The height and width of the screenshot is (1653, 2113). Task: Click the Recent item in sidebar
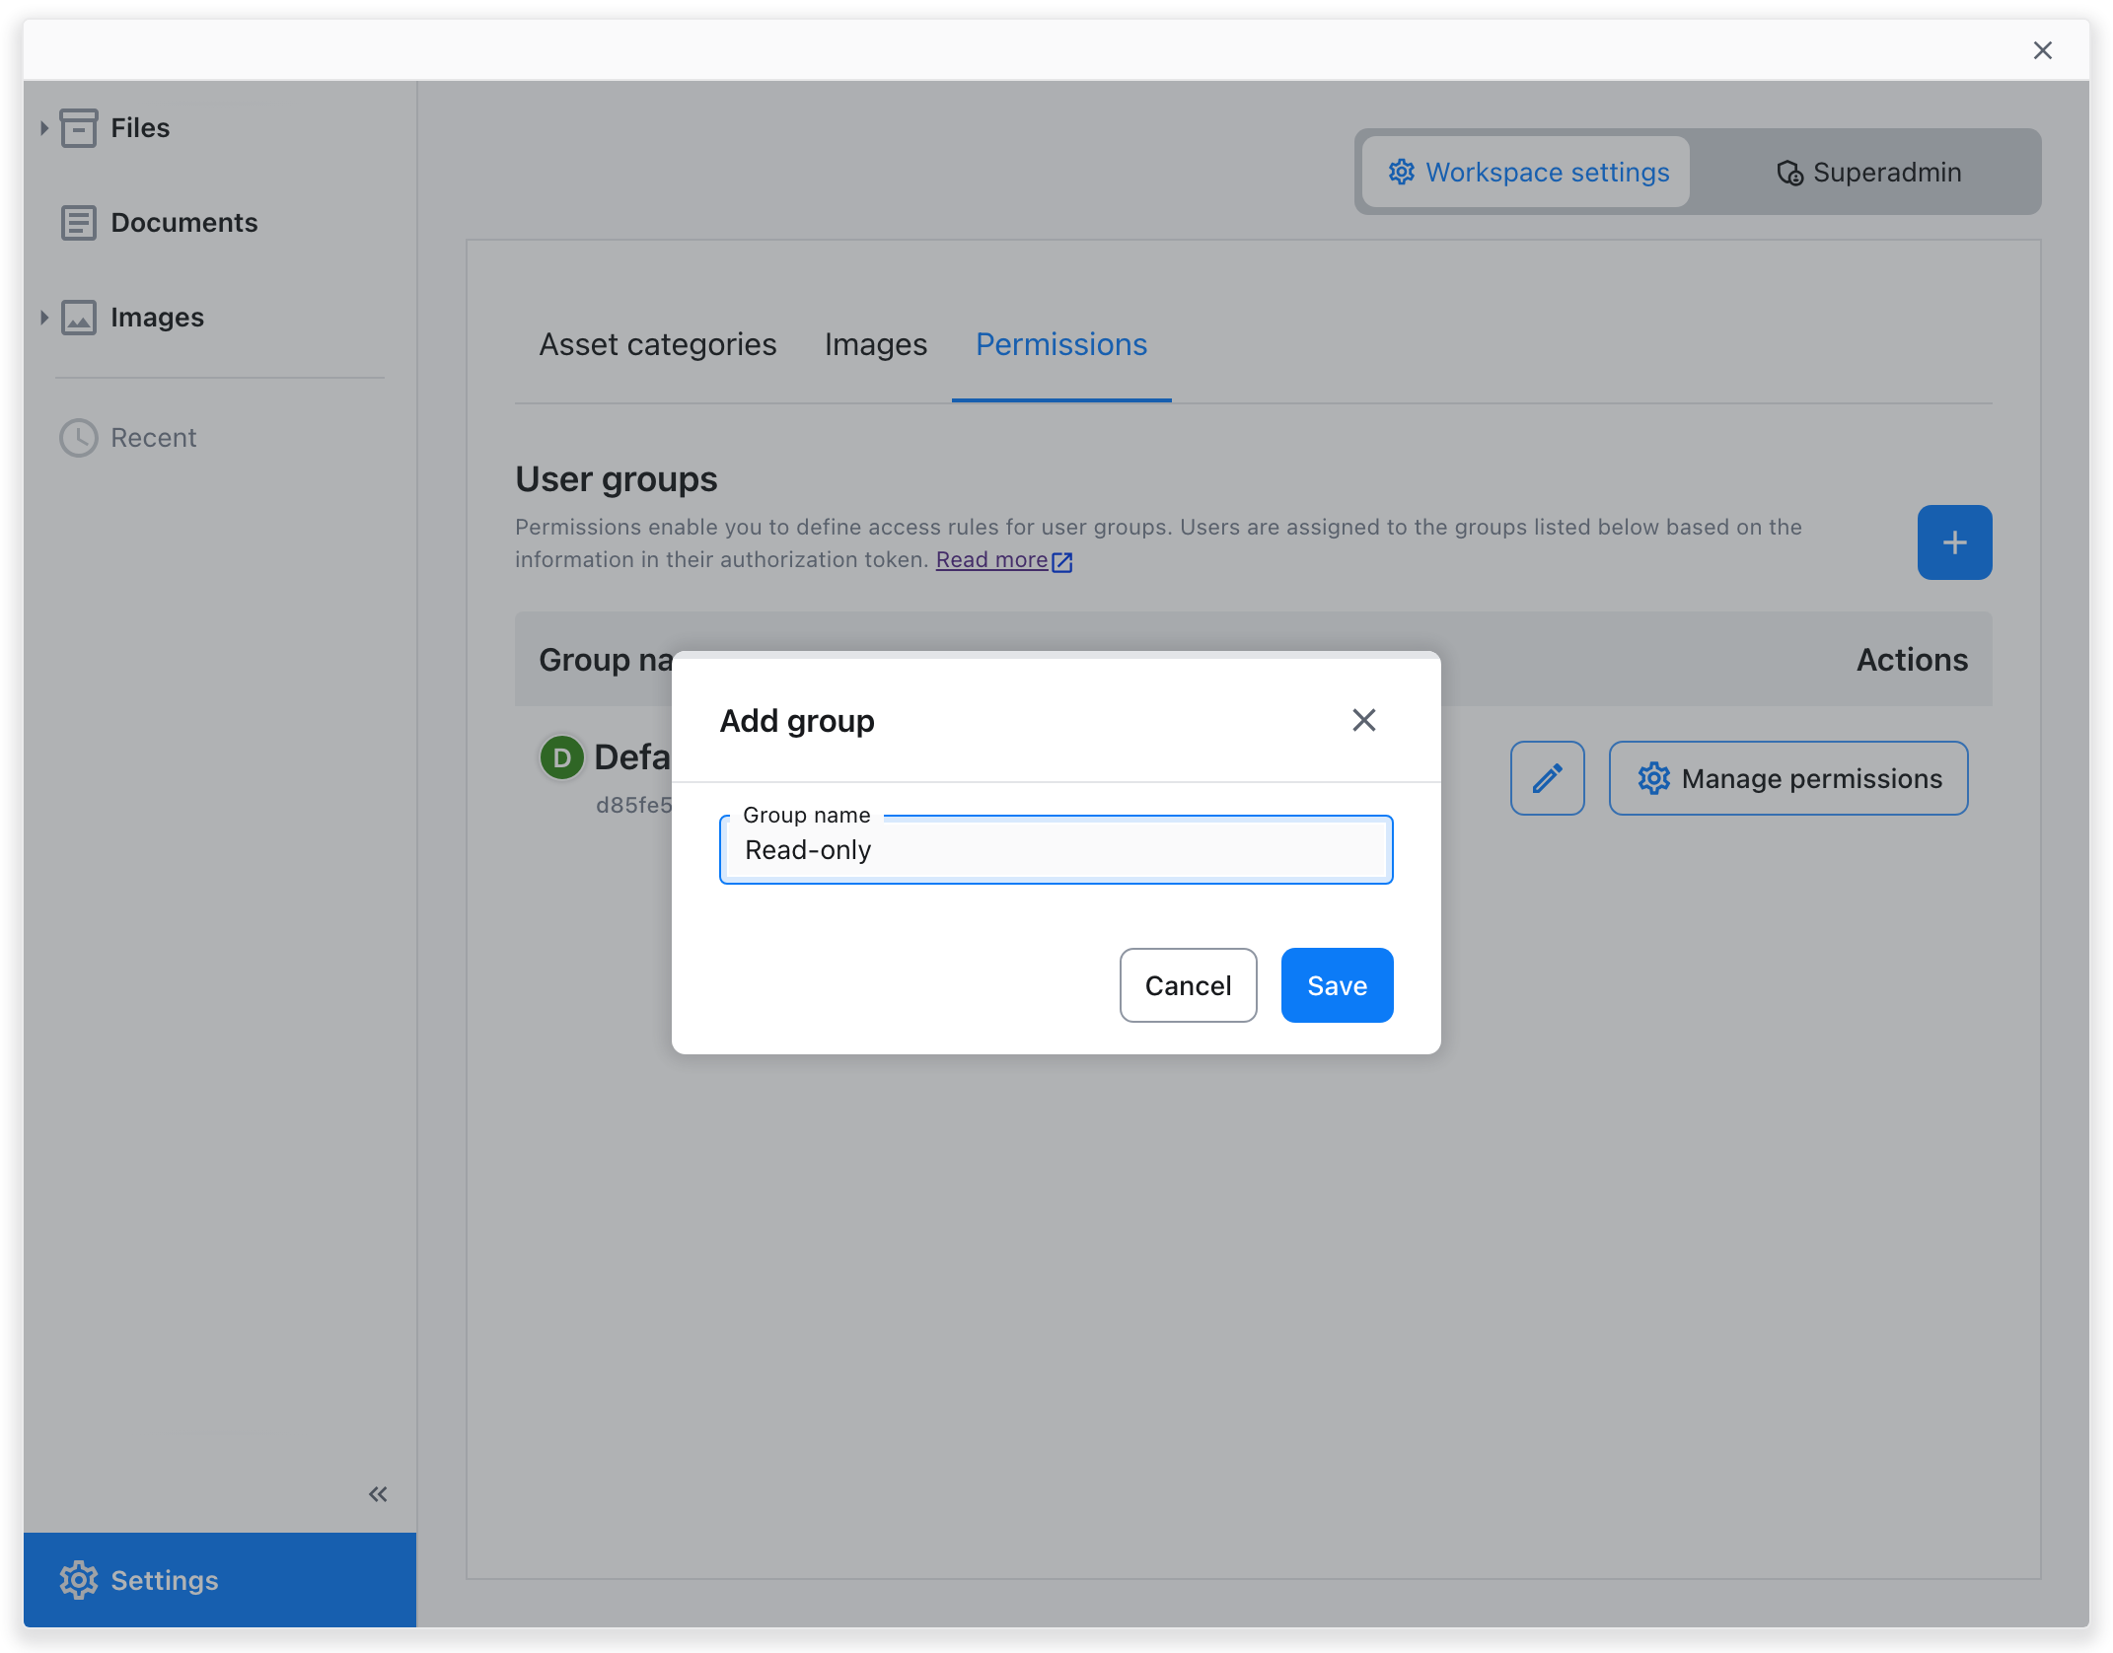pos(154,436)
